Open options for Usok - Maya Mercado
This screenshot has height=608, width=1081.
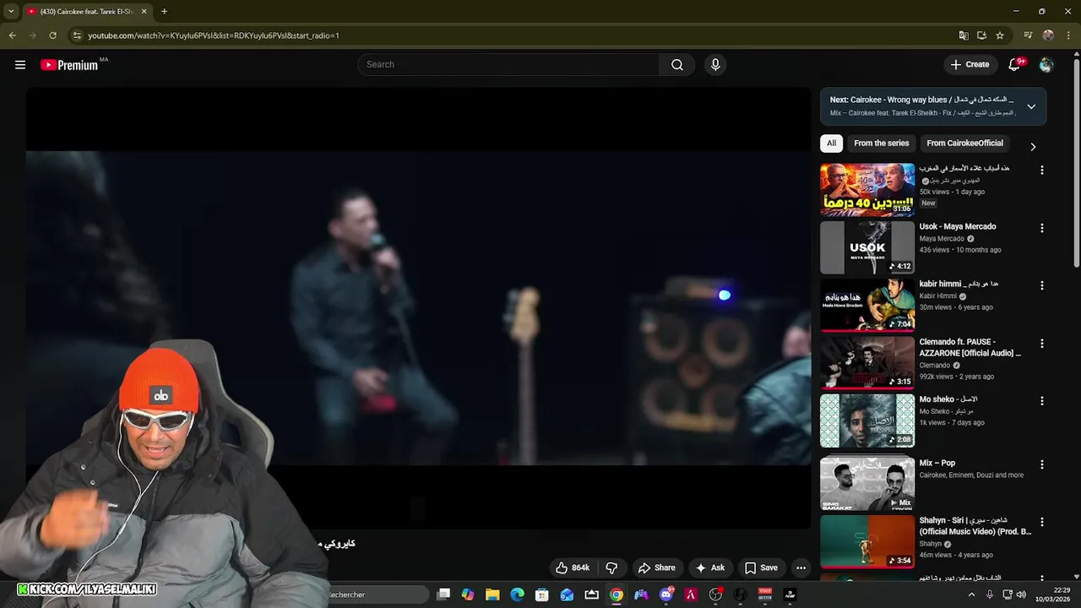point(1041,228)
